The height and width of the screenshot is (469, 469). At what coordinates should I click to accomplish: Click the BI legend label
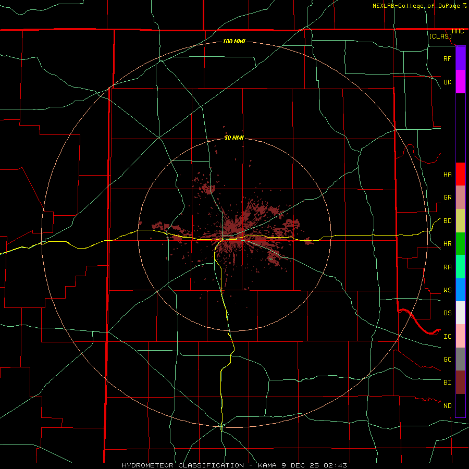point(447,382)
